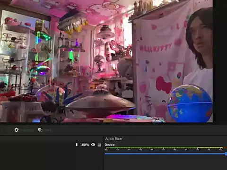Click middle of blue Device volume slider
The height and width of the screenshot is (170, 227).
coord(165,154)
